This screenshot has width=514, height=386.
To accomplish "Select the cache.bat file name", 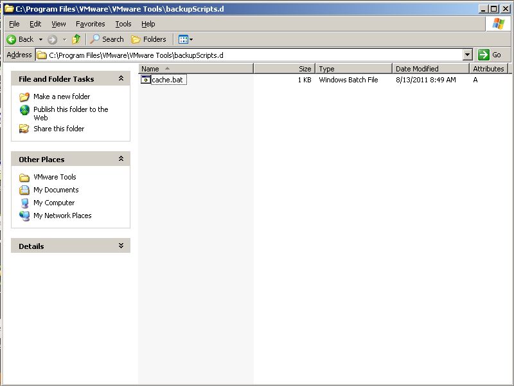I will pyautogui.click(x=168, y=80).
